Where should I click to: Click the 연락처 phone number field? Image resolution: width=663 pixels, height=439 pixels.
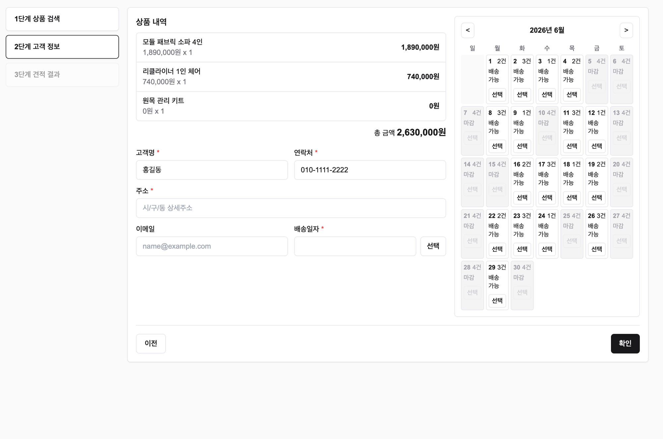click(370, 170)
